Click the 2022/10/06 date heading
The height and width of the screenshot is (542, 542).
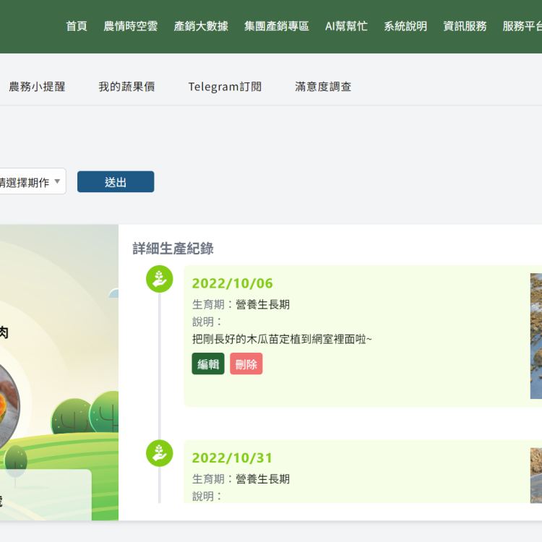point(232,283)
